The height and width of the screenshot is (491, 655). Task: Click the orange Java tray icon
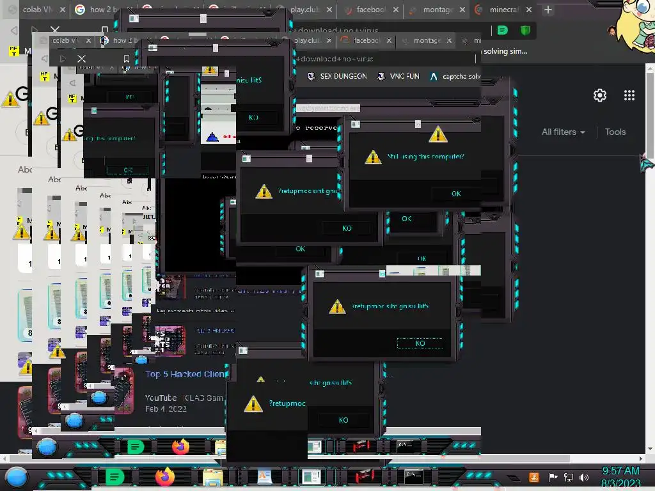pyautogui.click(x=533, y=477)
